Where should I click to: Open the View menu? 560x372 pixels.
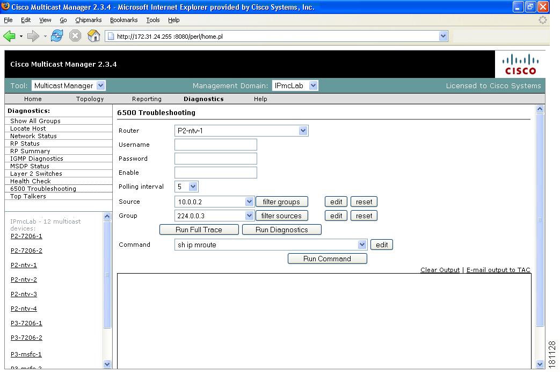[45, 20]
